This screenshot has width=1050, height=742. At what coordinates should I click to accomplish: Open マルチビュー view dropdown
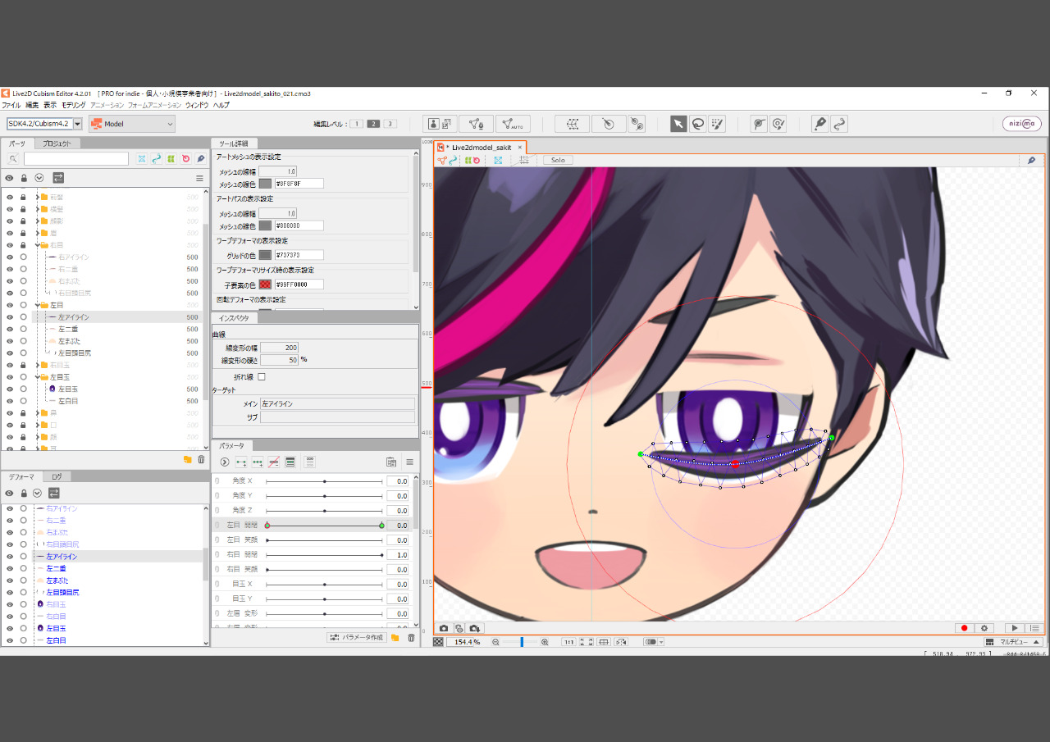coord(1013,642)
